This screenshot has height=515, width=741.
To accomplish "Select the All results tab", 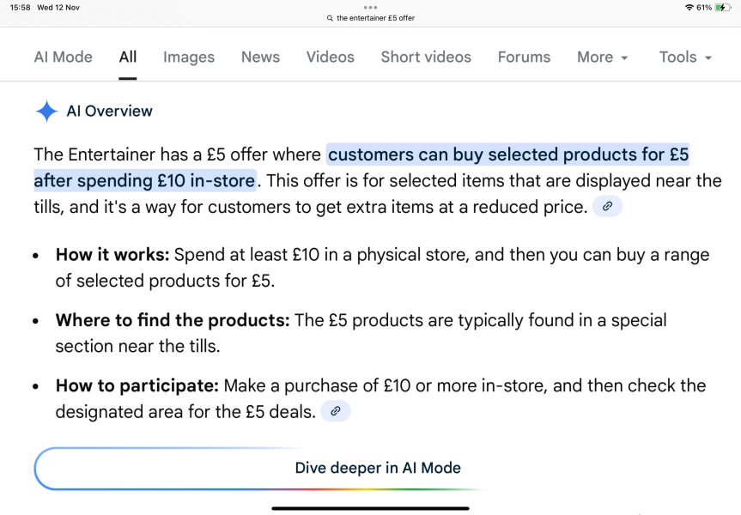I will click(128, 58).
